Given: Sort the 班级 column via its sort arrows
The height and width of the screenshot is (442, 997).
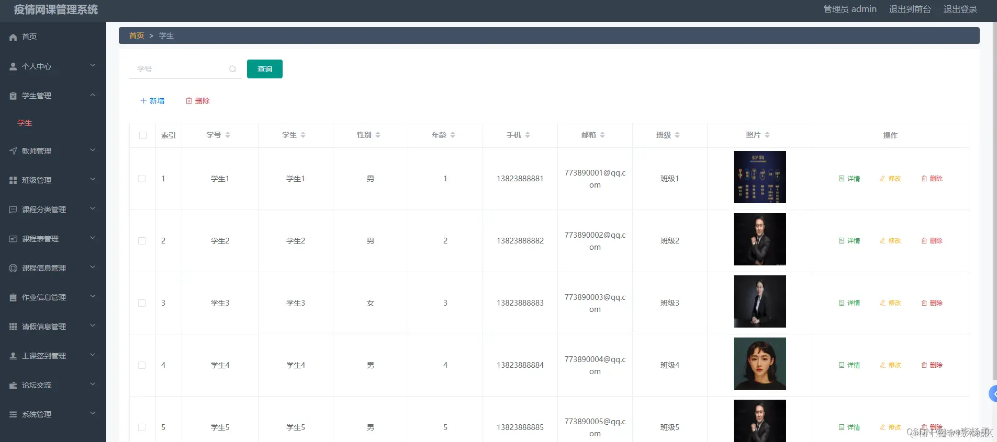Looking at the screenshot, I should pos(677,135).
